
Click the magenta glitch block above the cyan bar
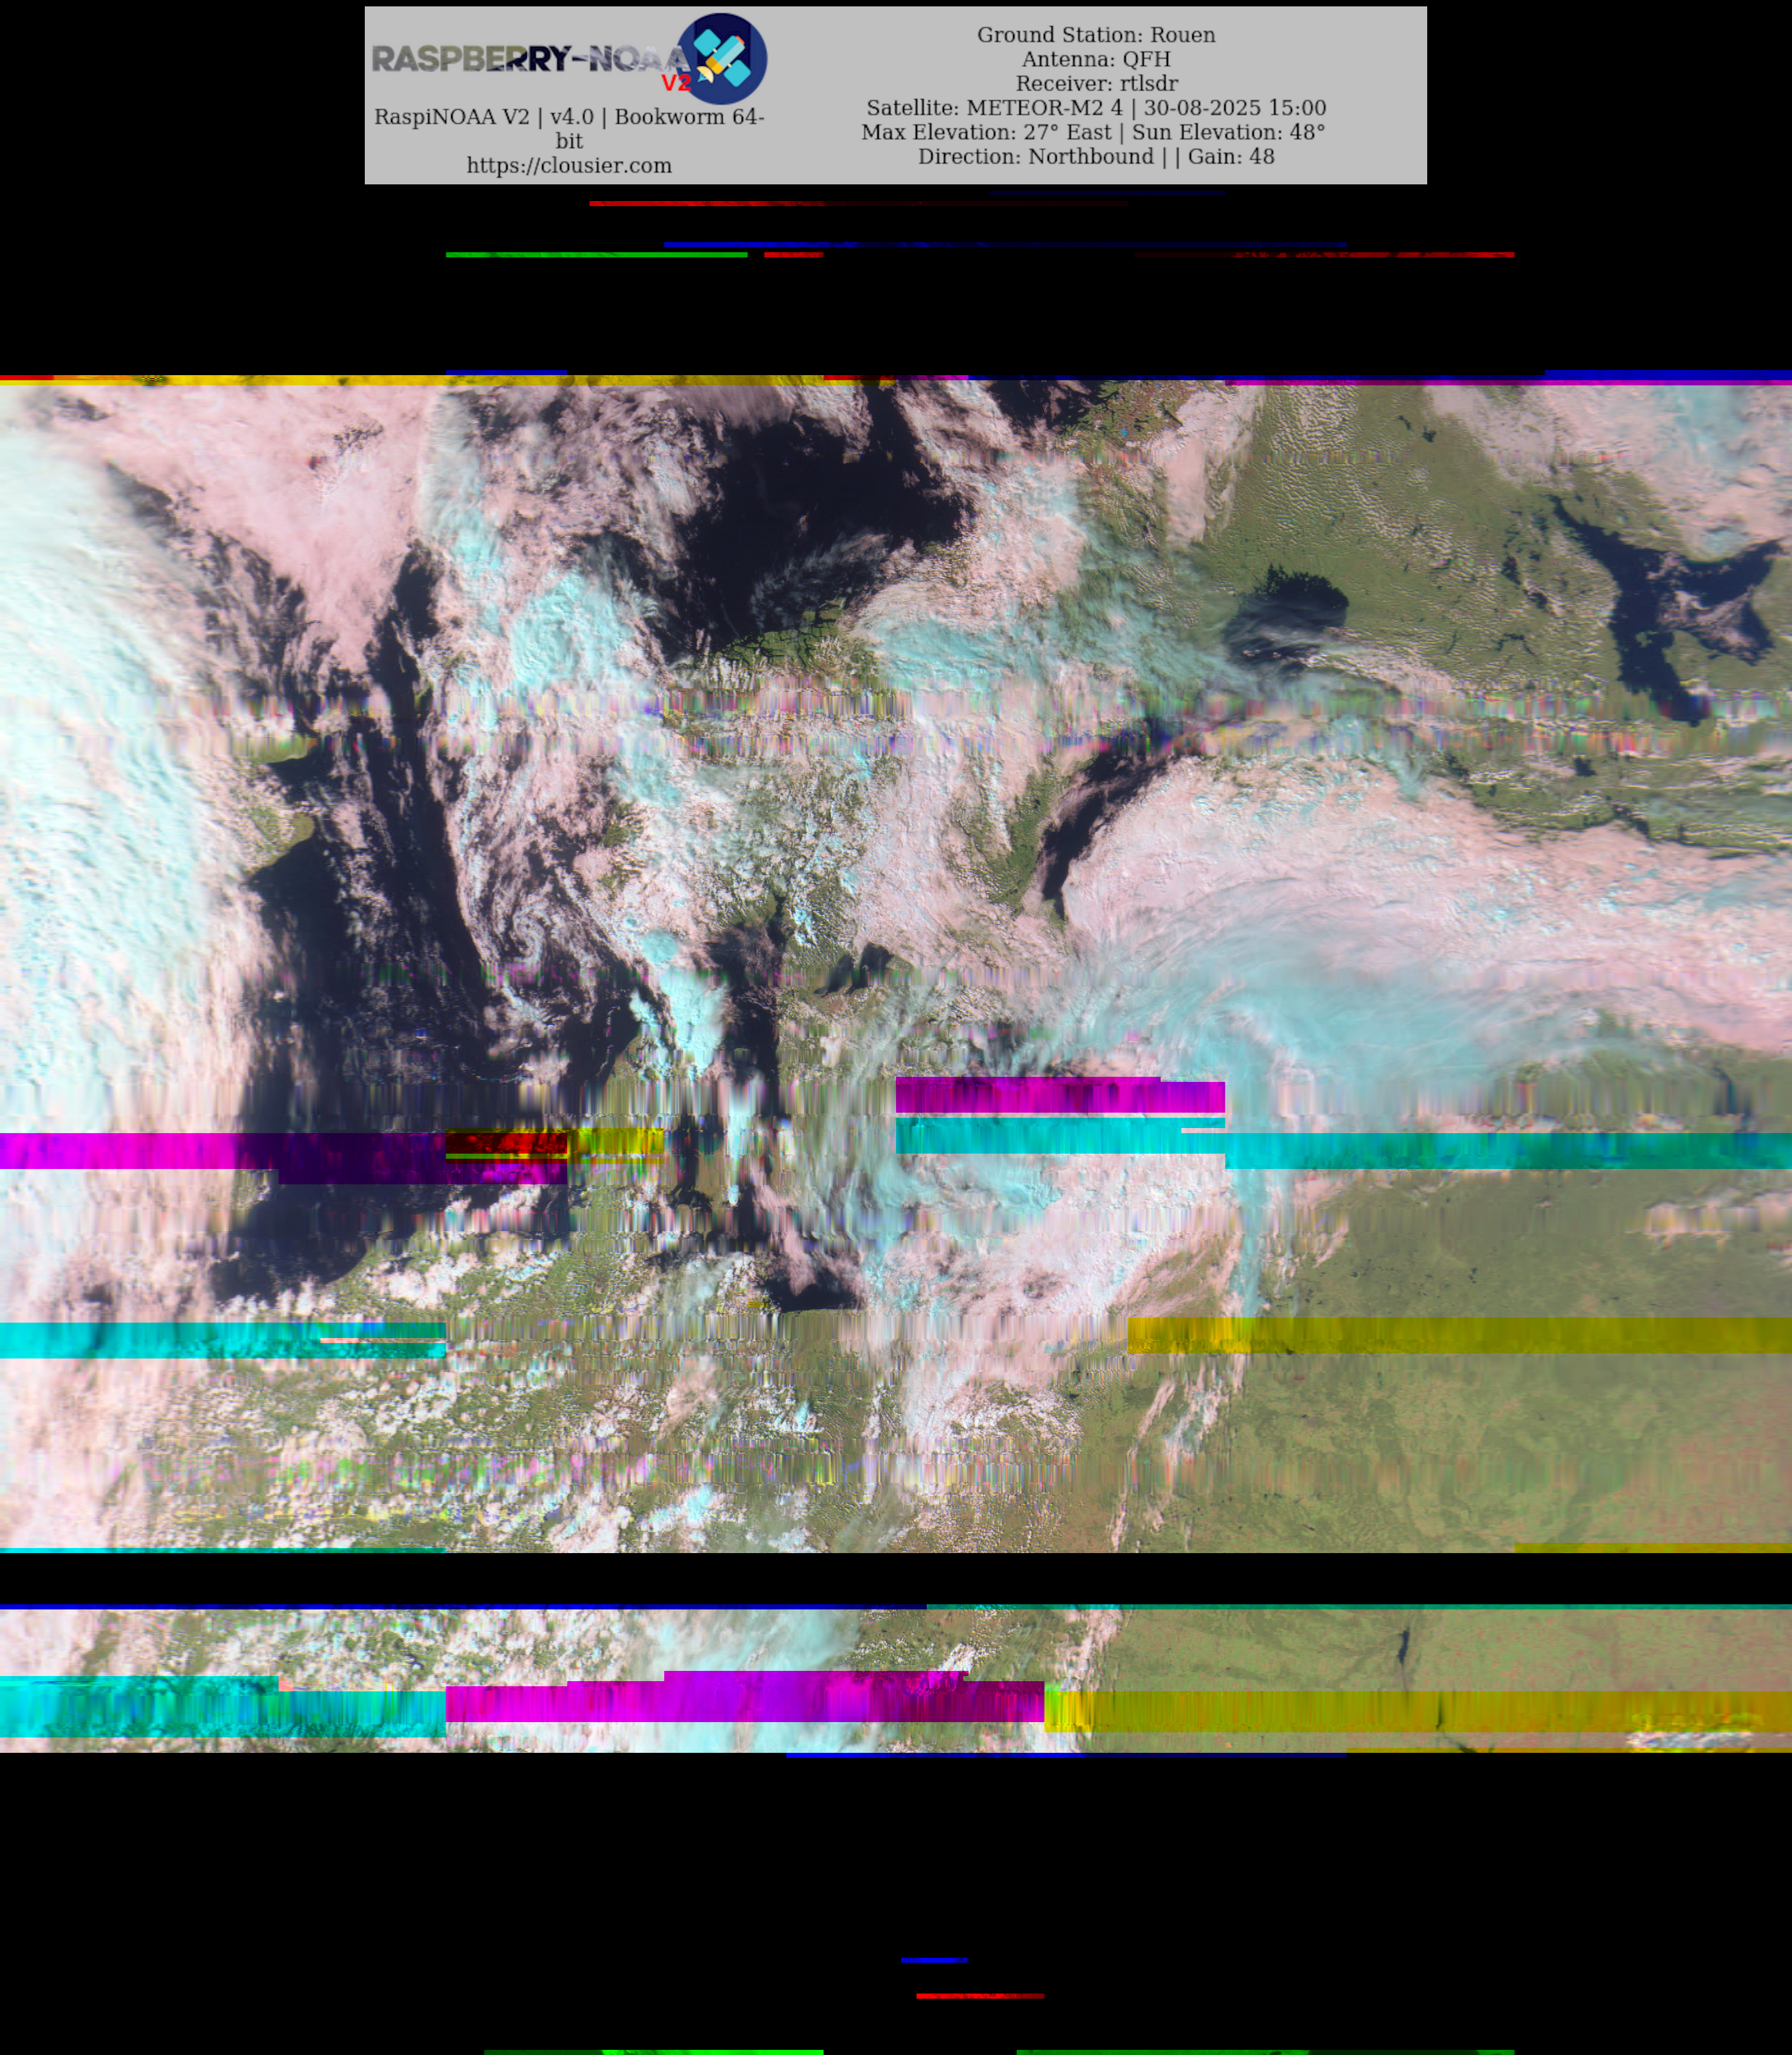pos(1059,1097)
